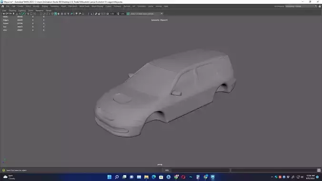Toggle Wireframe on Shaded
The width and height of the screenshot is (322, 181).
coord(62,14)
